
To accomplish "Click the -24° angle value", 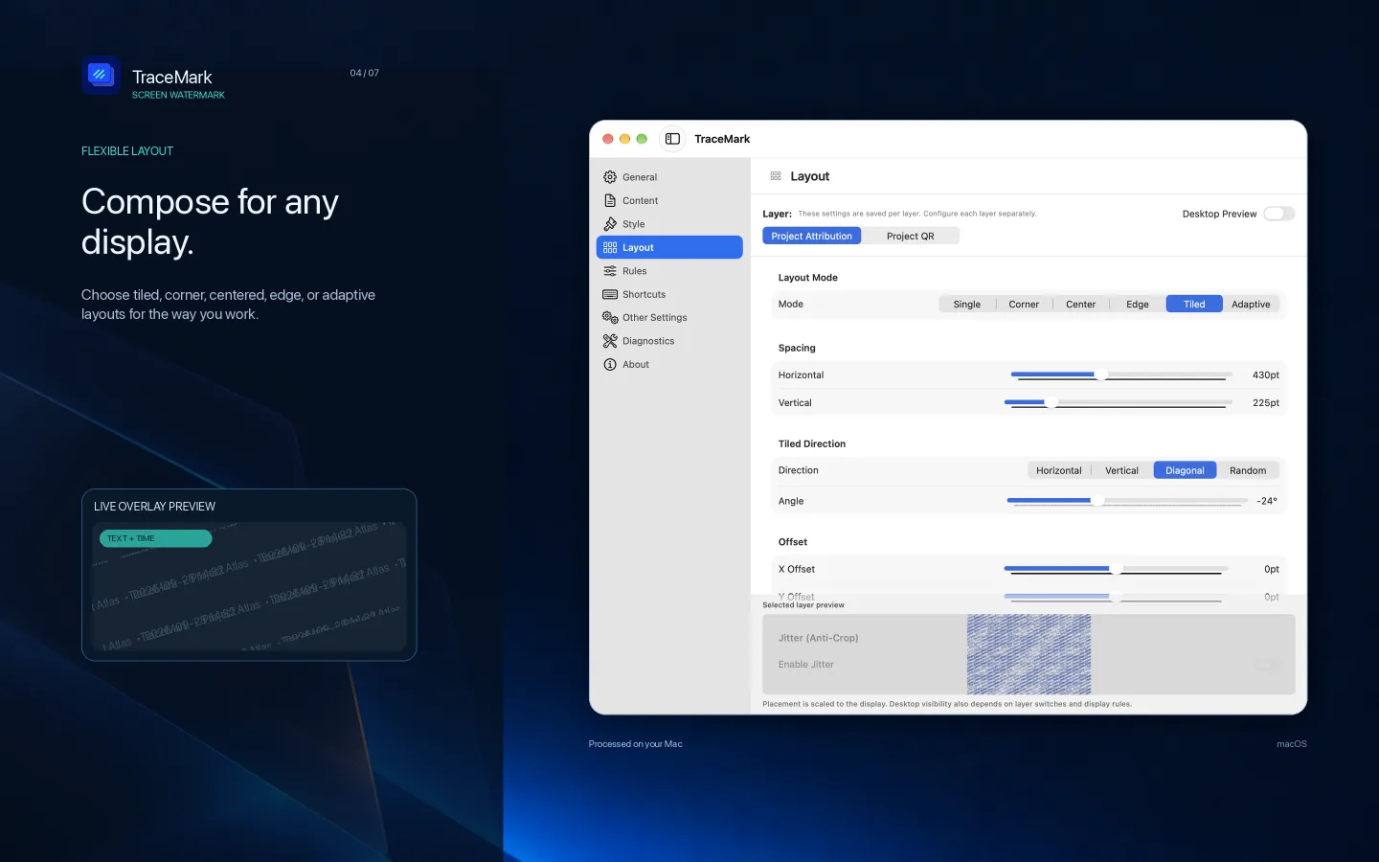I will [x=1266, y=501].
